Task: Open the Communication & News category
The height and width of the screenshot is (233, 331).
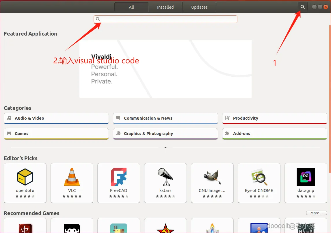Action: [165, 118]
